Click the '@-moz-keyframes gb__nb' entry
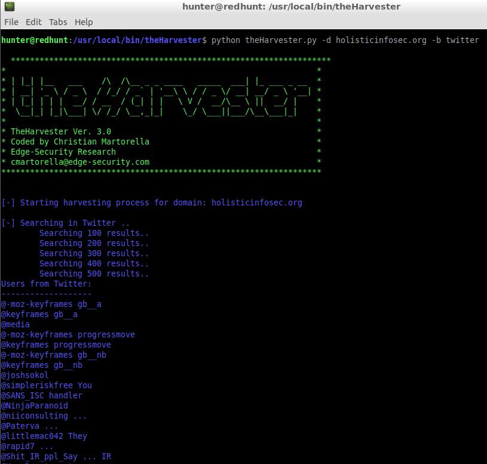Image resolution: width=487 pixels, height=464 pixels. (x=54, y=355)
